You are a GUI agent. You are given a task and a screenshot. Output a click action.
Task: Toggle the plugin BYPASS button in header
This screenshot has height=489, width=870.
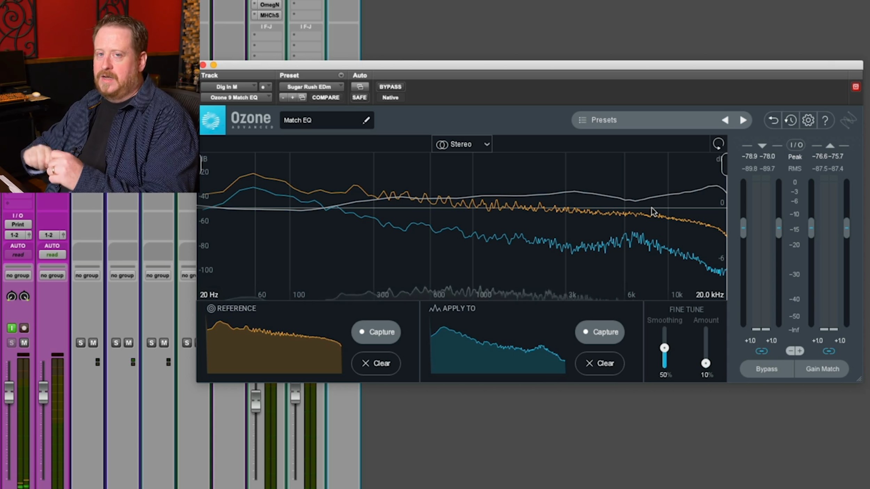390,87
